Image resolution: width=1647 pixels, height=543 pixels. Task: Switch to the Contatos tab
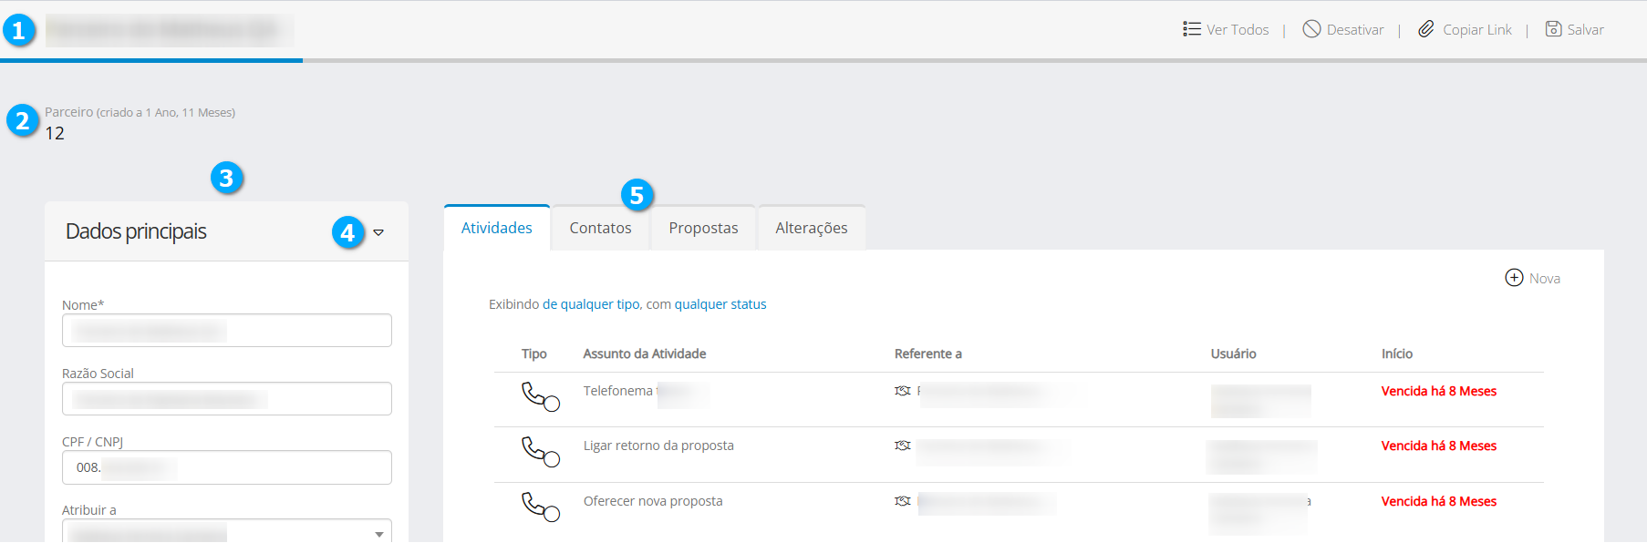pos(600,228)
